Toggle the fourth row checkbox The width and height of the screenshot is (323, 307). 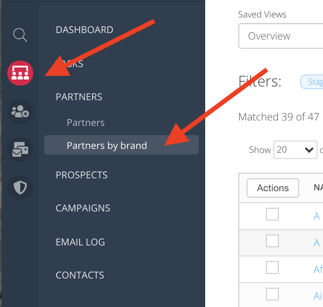pos(272,294)
